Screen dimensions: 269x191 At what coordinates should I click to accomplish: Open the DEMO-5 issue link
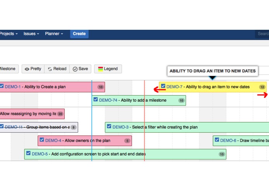[x=40, y=154]
